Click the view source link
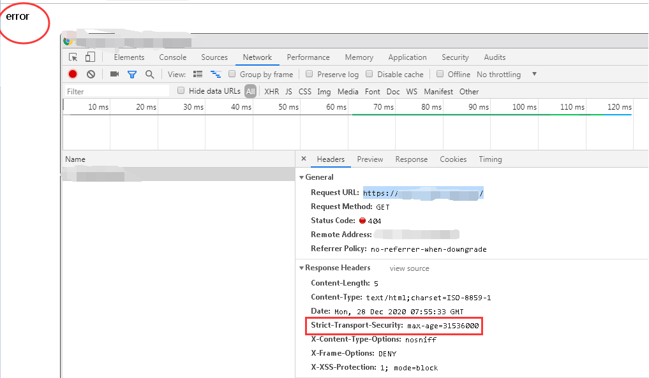 [x=409, y=268]
